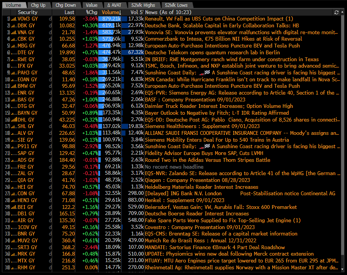Open the signal bars icon next to MBG GY

(x=14, y=46)
